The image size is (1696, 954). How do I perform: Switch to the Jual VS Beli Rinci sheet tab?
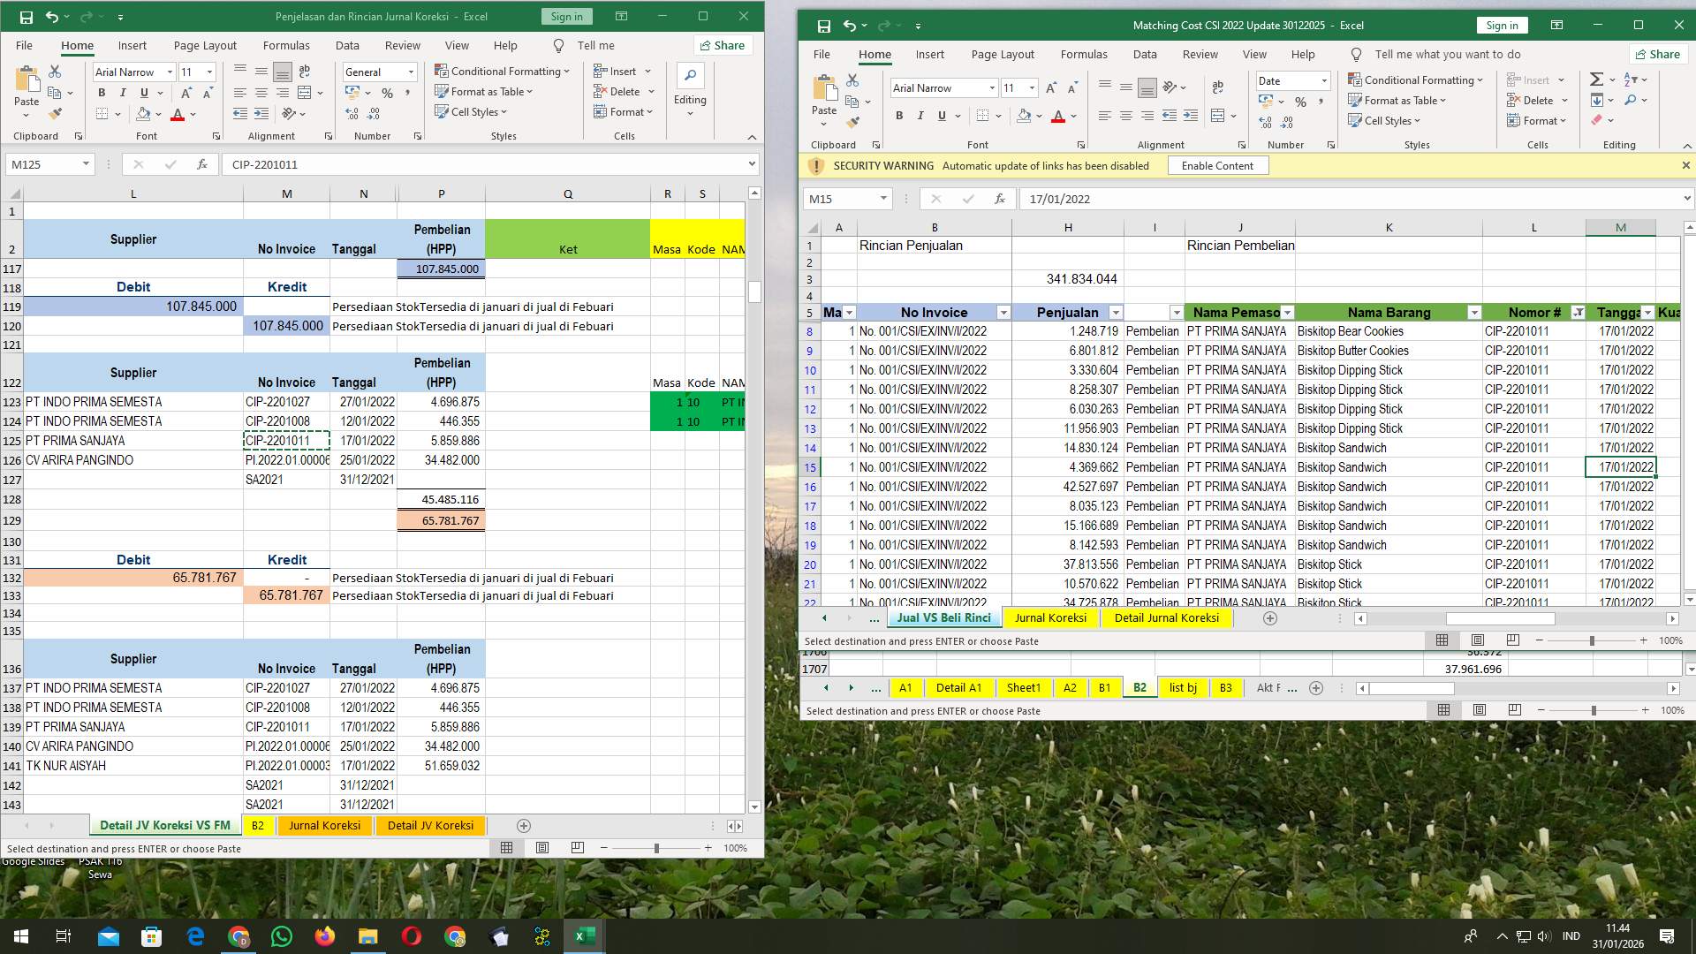(943, 617)
